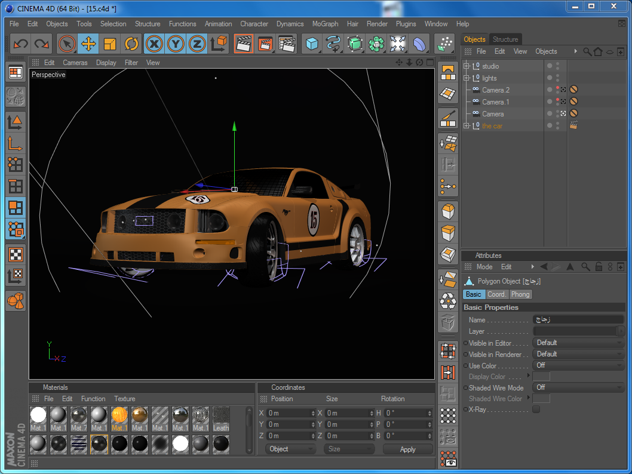The image size is (632, 474).
Task: Expand the studio object group
Action: (467, 66)
